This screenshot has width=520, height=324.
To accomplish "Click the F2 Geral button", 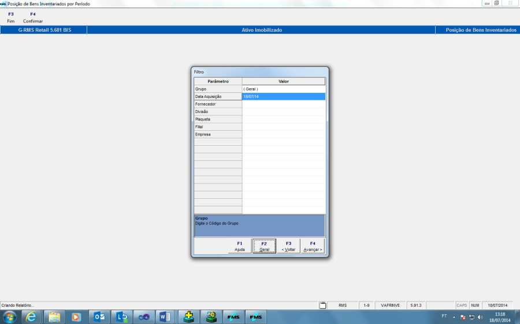I will point(264,246).
